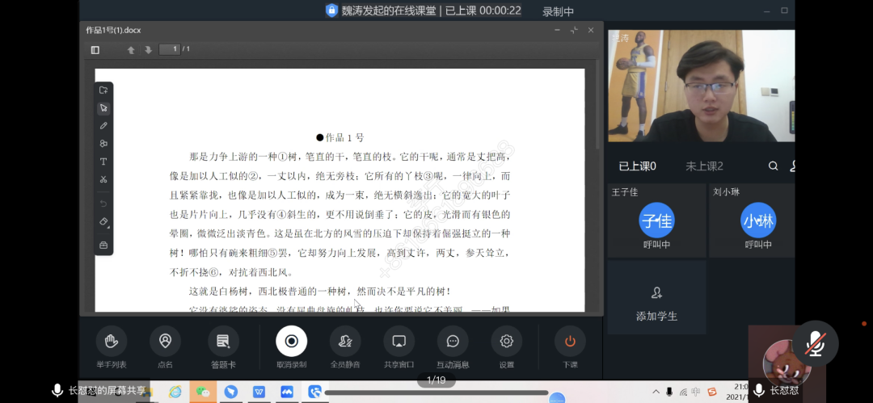This screenshot has height=403, width=873.
Task: Select the pen annotation tool
Action: click(103, 126)
